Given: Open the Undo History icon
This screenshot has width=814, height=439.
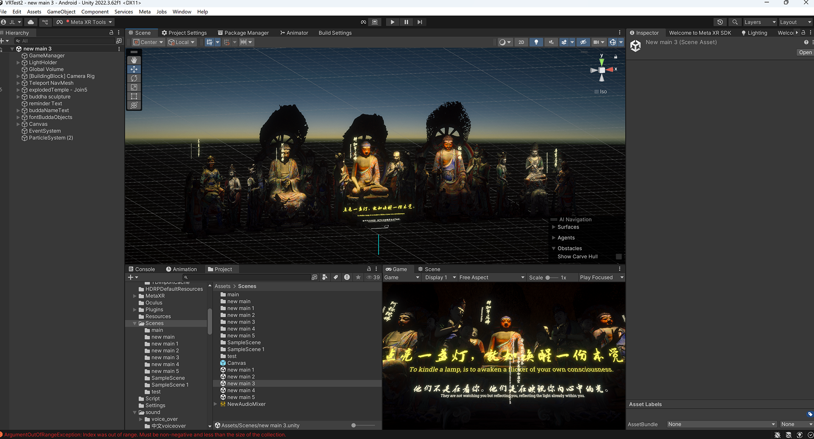Looking at the screenshot, I should pos(720,22).
